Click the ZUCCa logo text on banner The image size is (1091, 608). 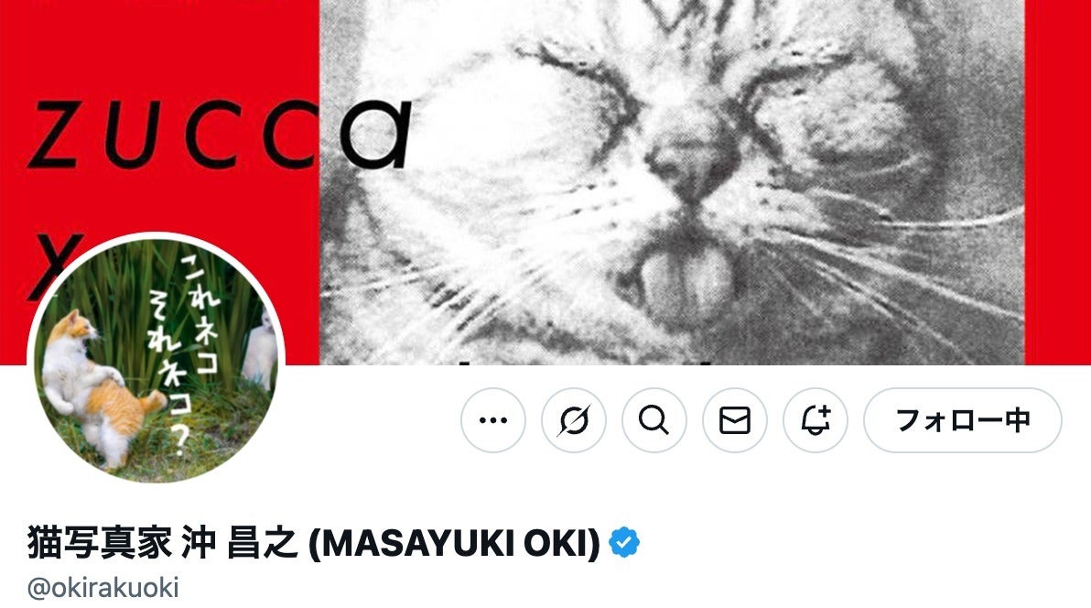(219, 136)
